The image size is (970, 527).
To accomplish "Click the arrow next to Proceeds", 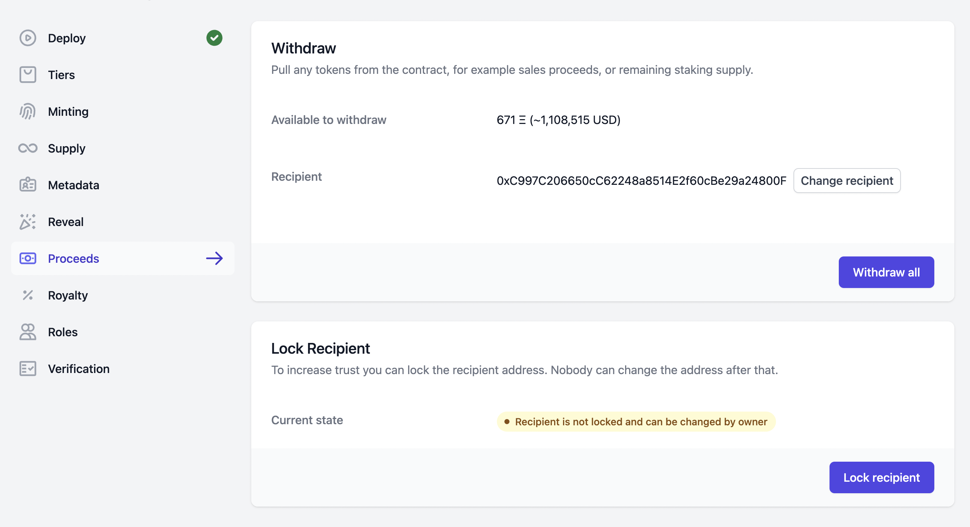I will coord(214,259).
